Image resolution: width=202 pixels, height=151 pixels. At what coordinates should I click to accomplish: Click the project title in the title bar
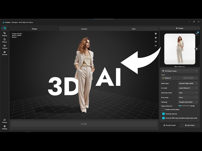click(x=19, y=22)
